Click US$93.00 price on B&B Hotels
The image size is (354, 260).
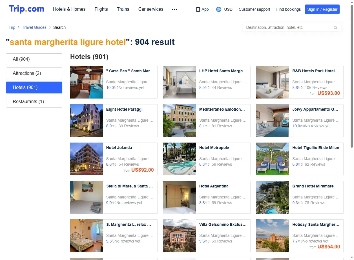point(329,93)
